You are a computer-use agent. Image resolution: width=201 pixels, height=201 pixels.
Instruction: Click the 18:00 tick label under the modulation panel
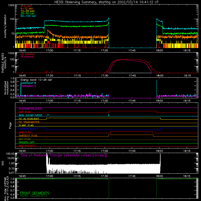point(159,101)
